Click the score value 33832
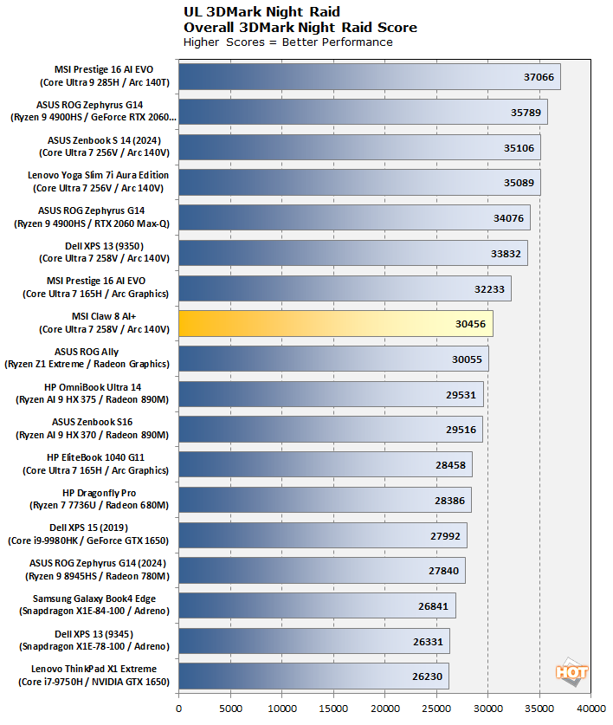613x725 pixels. pyautogui.click(x=506, y=254)
